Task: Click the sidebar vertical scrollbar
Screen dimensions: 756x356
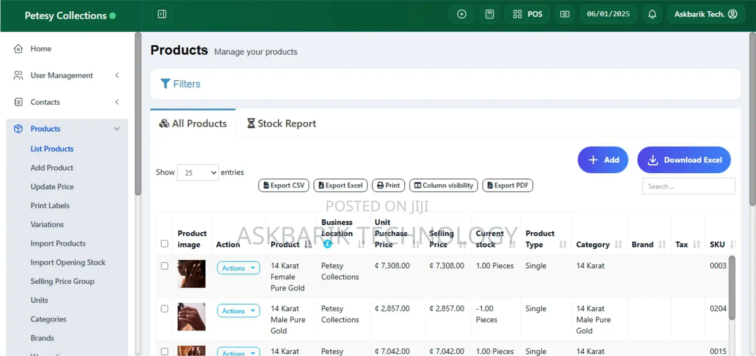Action: [138, 114]
